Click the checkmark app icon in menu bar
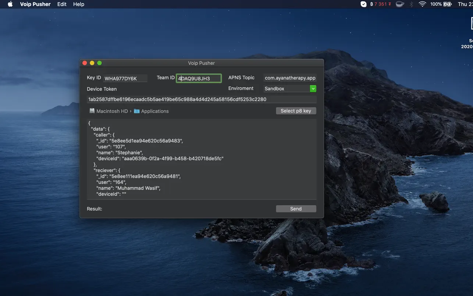Screen dimensions: 473x296 [363, 4]
